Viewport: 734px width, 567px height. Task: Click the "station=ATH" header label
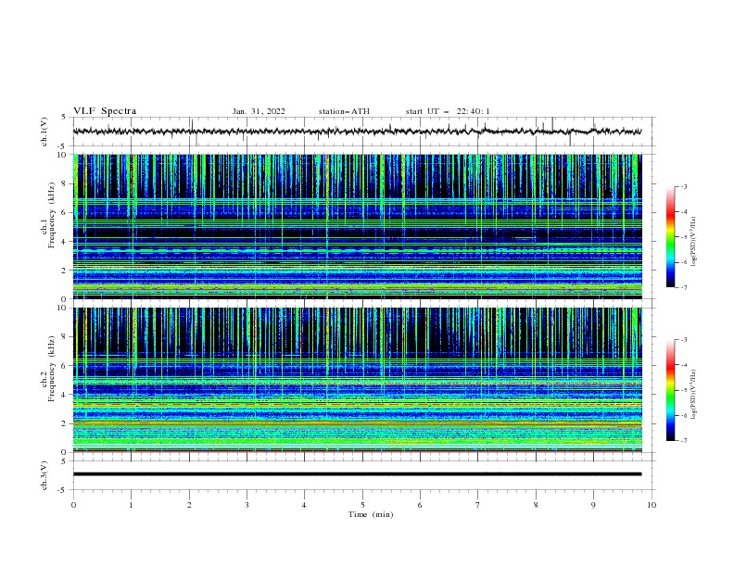click(344, 111)
